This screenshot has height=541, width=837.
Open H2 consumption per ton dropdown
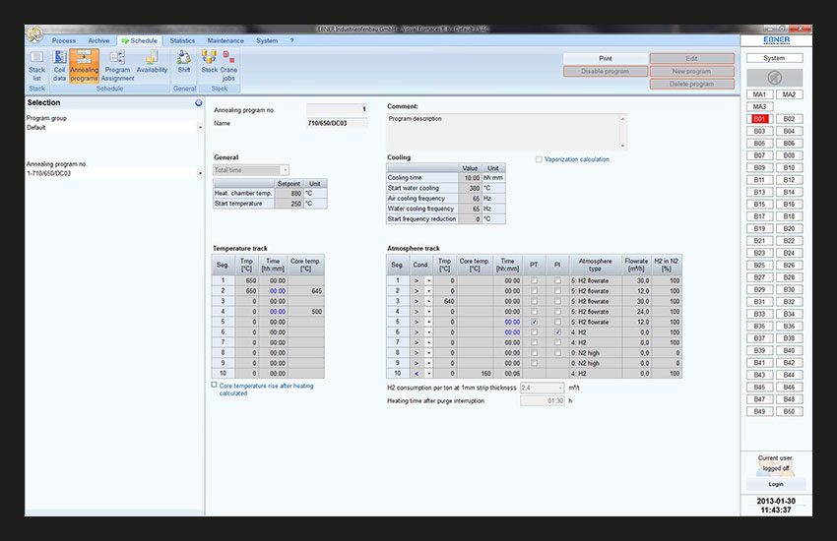tap(560, 388)
